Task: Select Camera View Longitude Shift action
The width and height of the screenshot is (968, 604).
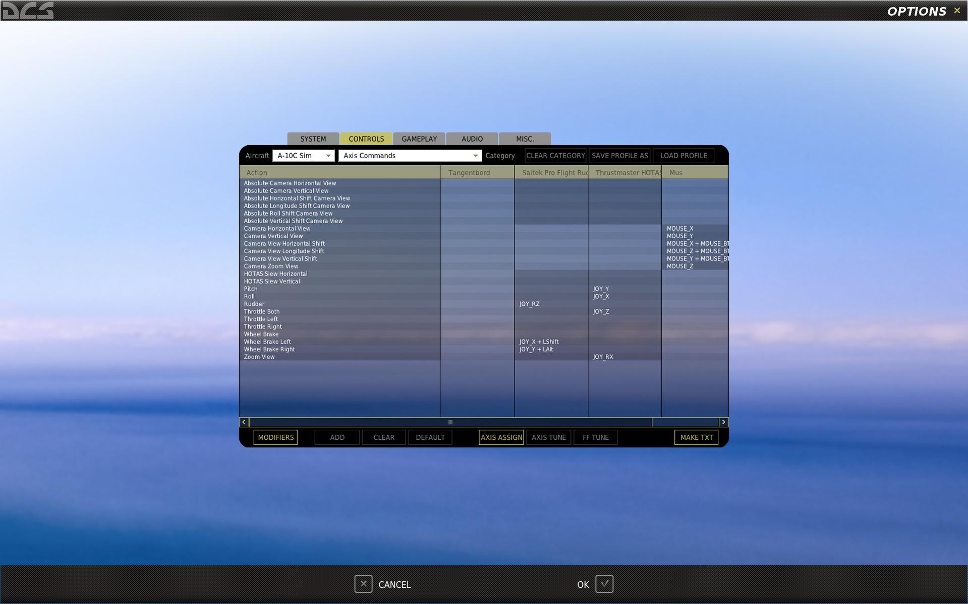Action: click(340, 251)
